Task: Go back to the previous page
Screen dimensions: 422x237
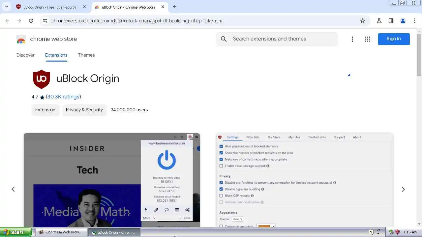Action: 7,20
